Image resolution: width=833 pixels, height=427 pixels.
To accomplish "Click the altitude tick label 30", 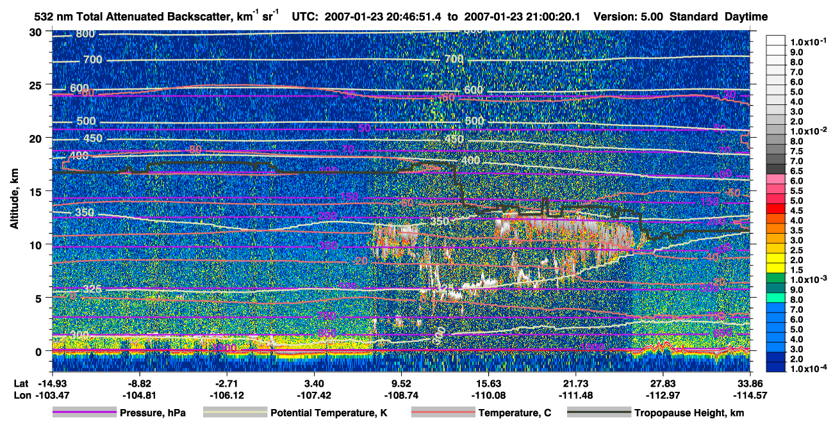I will coord(37,31).
